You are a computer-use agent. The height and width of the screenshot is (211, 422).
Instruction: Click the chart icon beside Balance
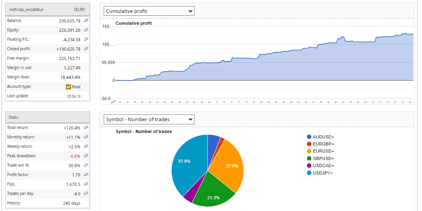click(86, 20)
